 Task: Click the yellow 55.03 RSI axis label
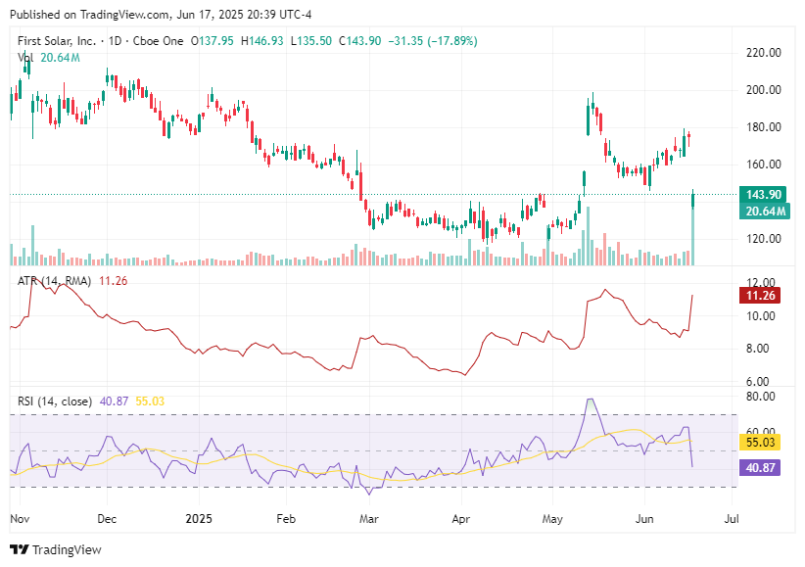tap(760, 443)
